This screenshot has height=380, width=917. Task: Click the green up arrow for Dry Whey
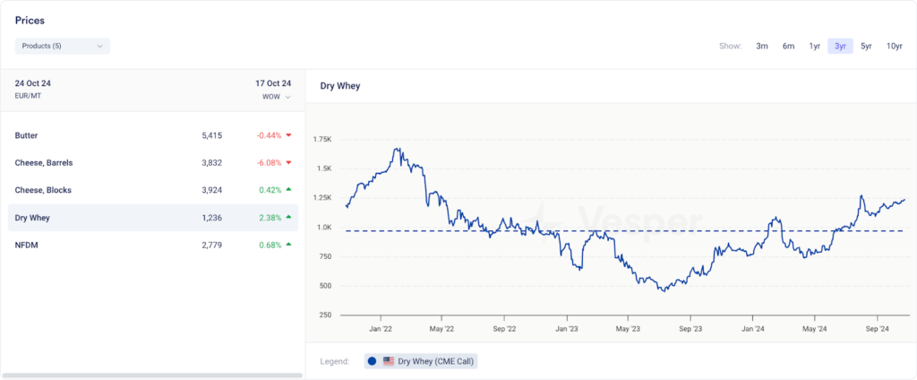pos(289,218)
